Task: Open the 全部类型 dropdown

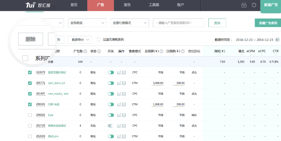Action: [x=87, y=23]
